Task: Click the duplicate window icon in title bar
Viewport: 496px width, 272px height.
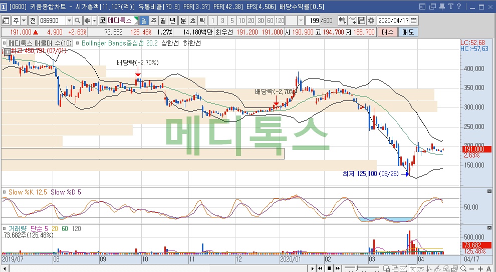Action: pyautogui.click(x=432, y=6)
